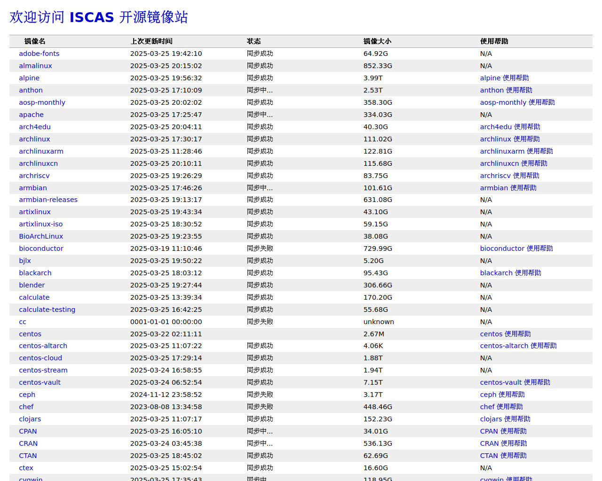Open CPAN 使用帮助 help link
Viewport: 602px width, 481px height.
click(x=503, y=431)
